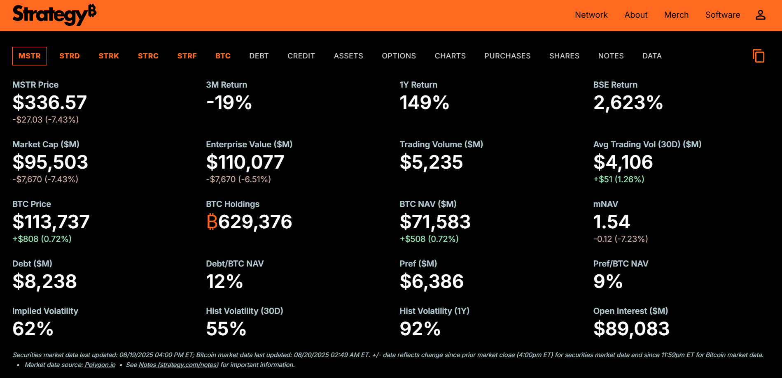This screenshot has width=782, height=378.
Task: Click the Hist Volatility (1Y) value 92%
Action: pos(420,329)
